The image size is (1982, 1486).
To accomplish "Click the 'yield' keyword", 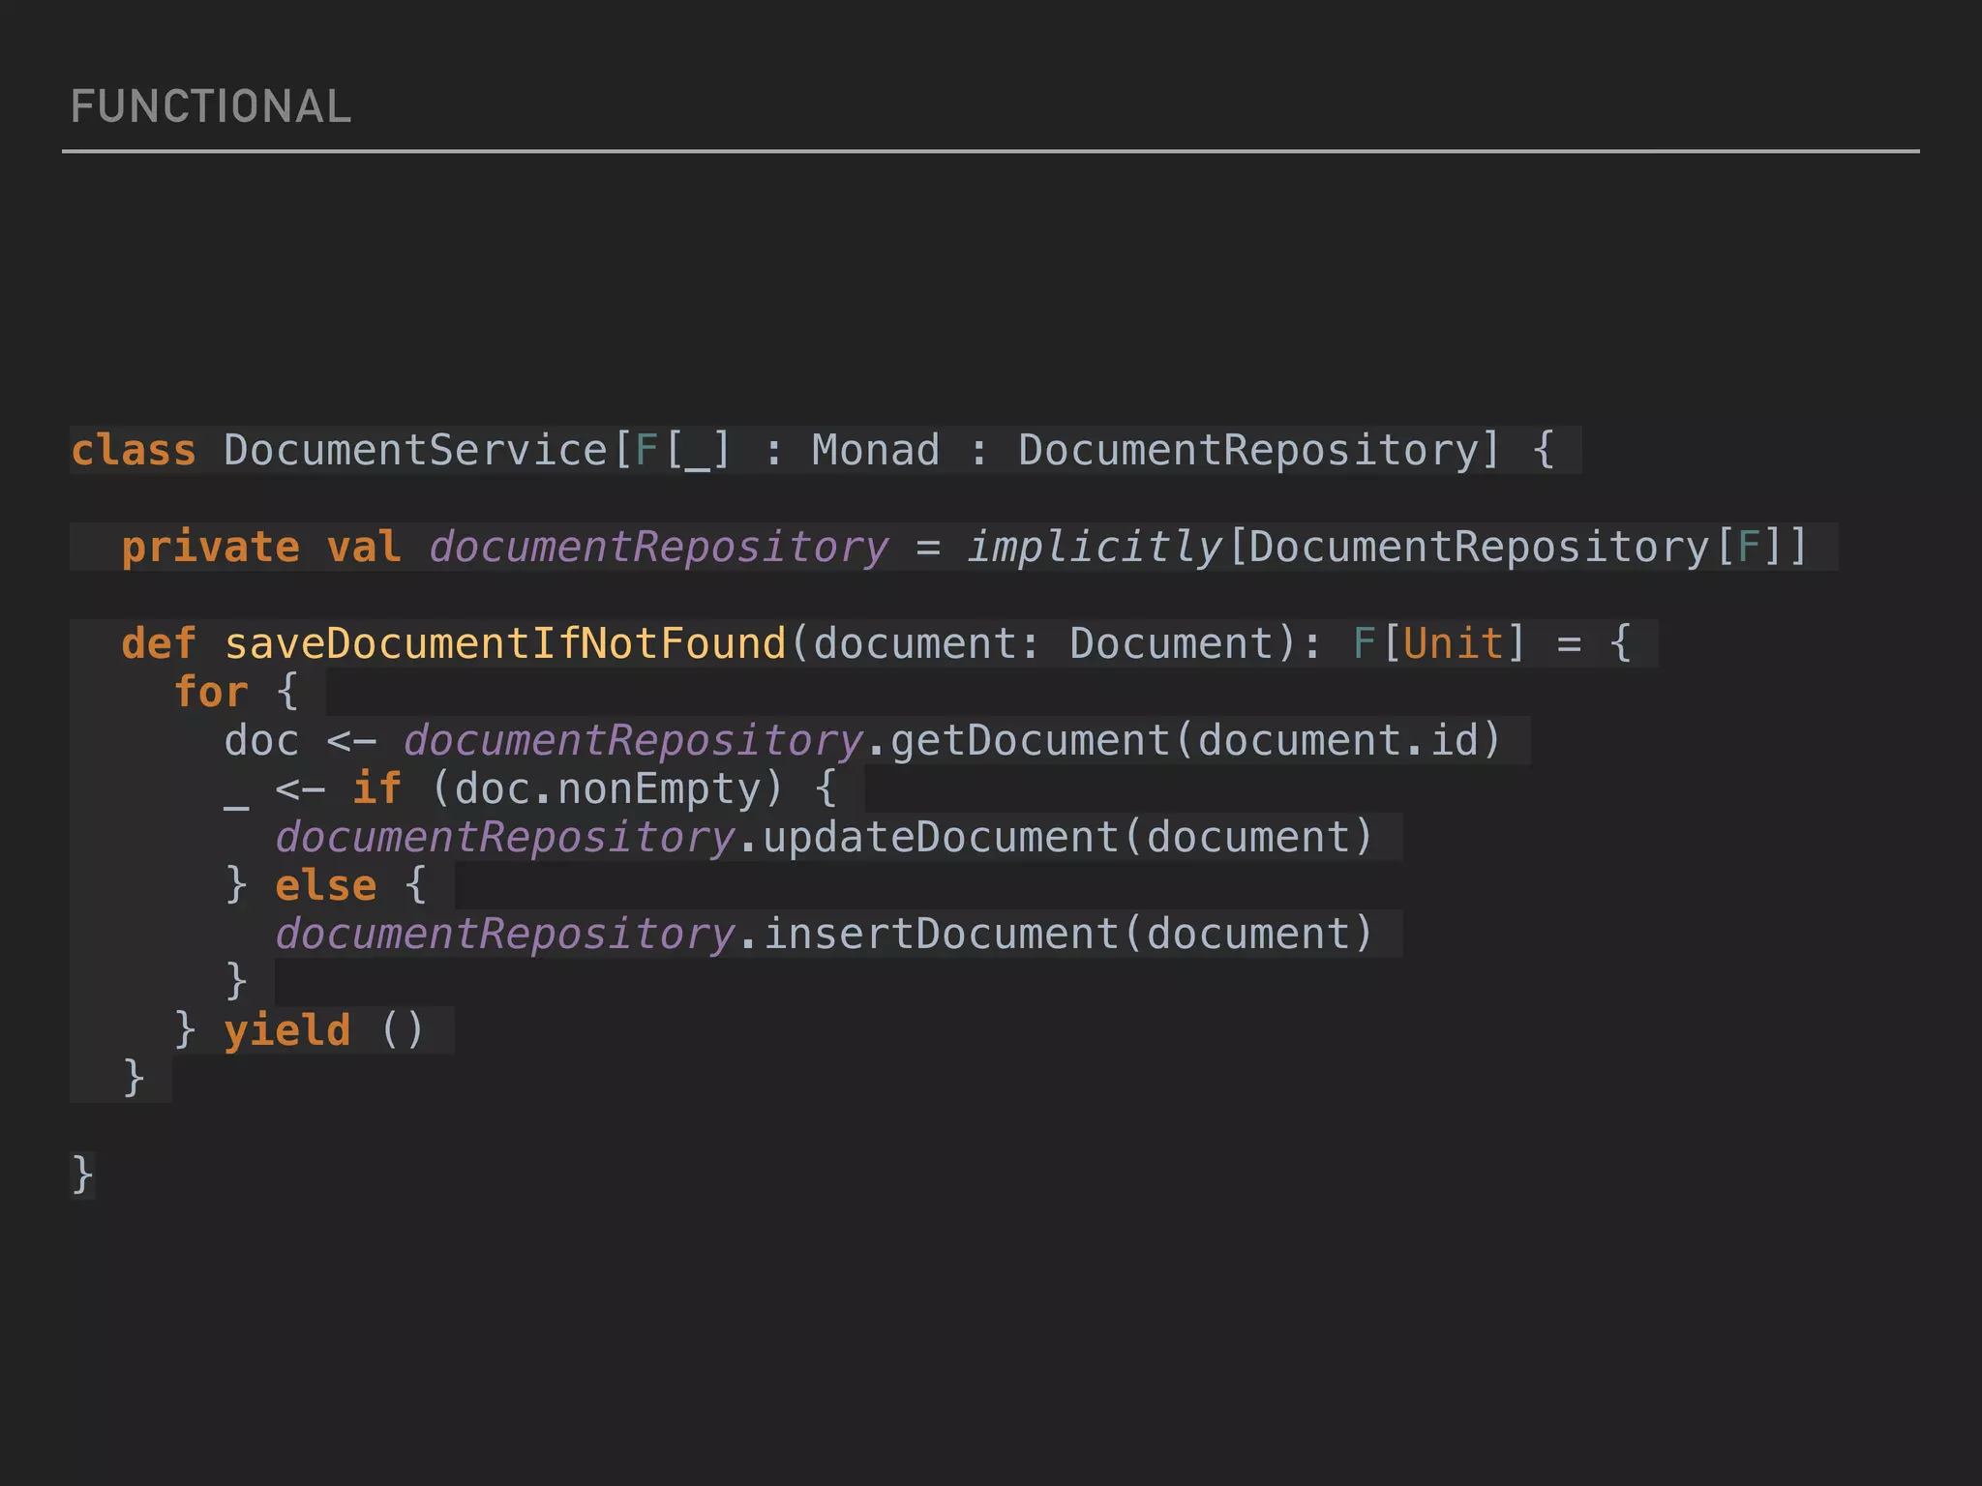I will tap(286, 1032).
